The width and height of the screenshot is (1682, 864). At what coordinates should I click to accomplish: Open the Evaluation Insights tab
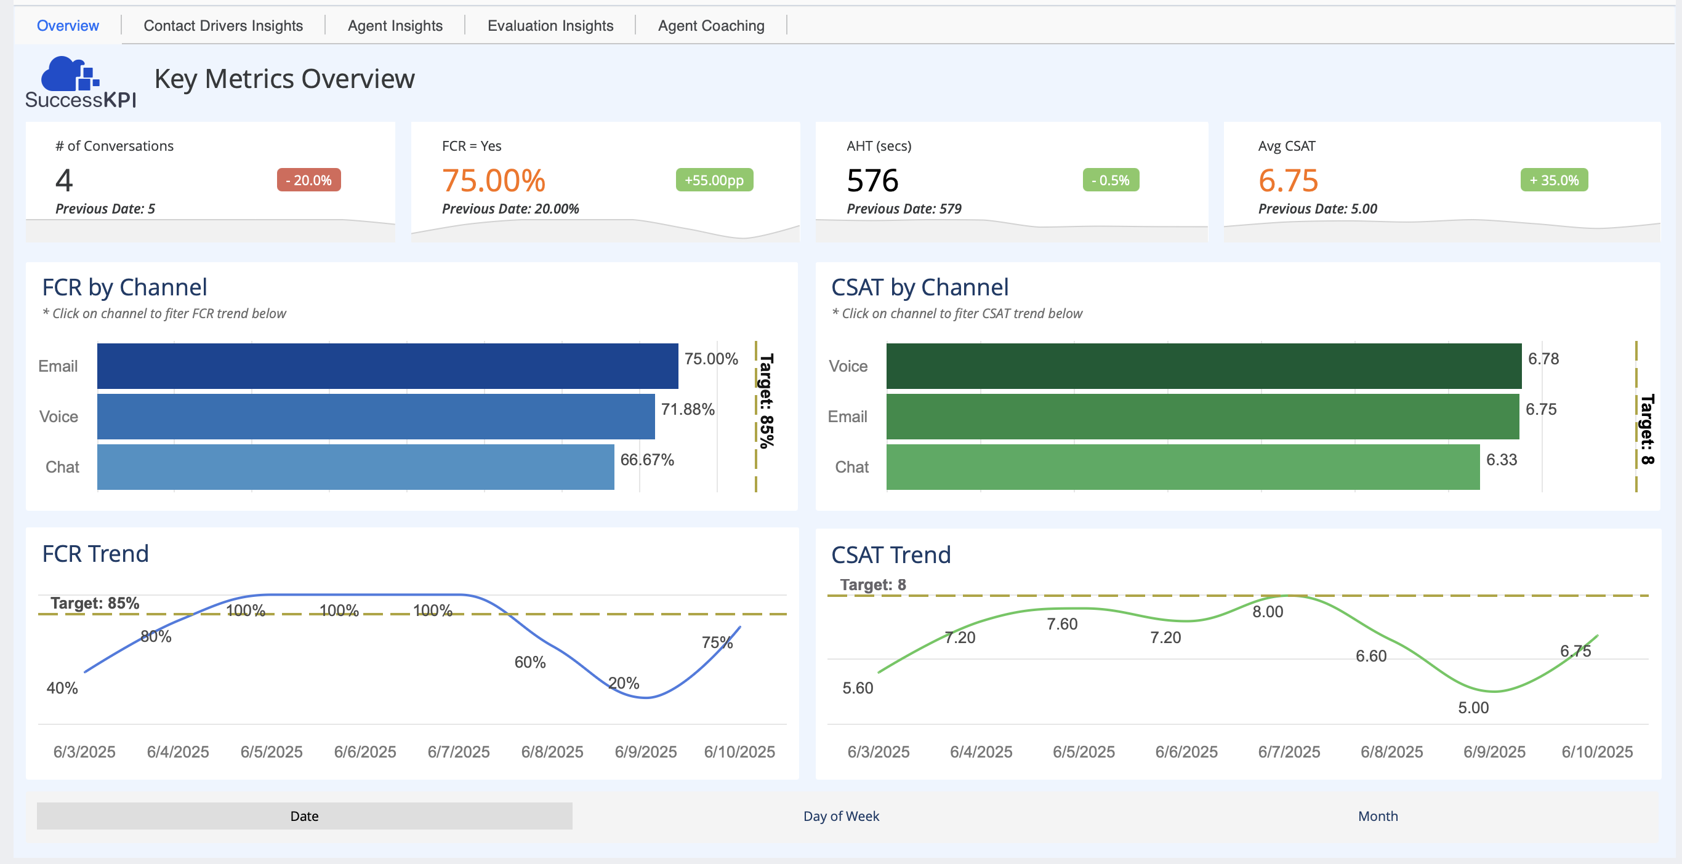click(x=550, y=25)
